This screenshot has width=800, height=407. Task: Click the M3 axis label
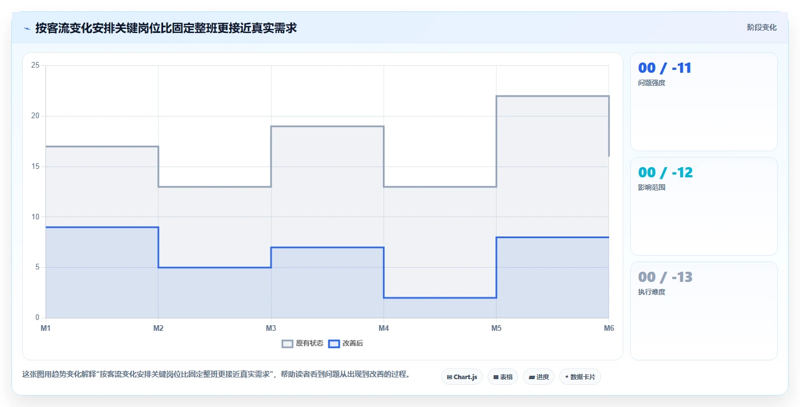tap(271, 328)
